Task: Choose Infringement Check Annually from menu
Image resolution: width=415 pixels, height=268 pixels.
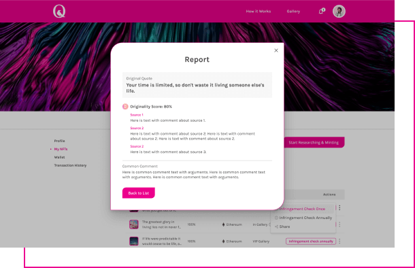Action: click(305, 218)
